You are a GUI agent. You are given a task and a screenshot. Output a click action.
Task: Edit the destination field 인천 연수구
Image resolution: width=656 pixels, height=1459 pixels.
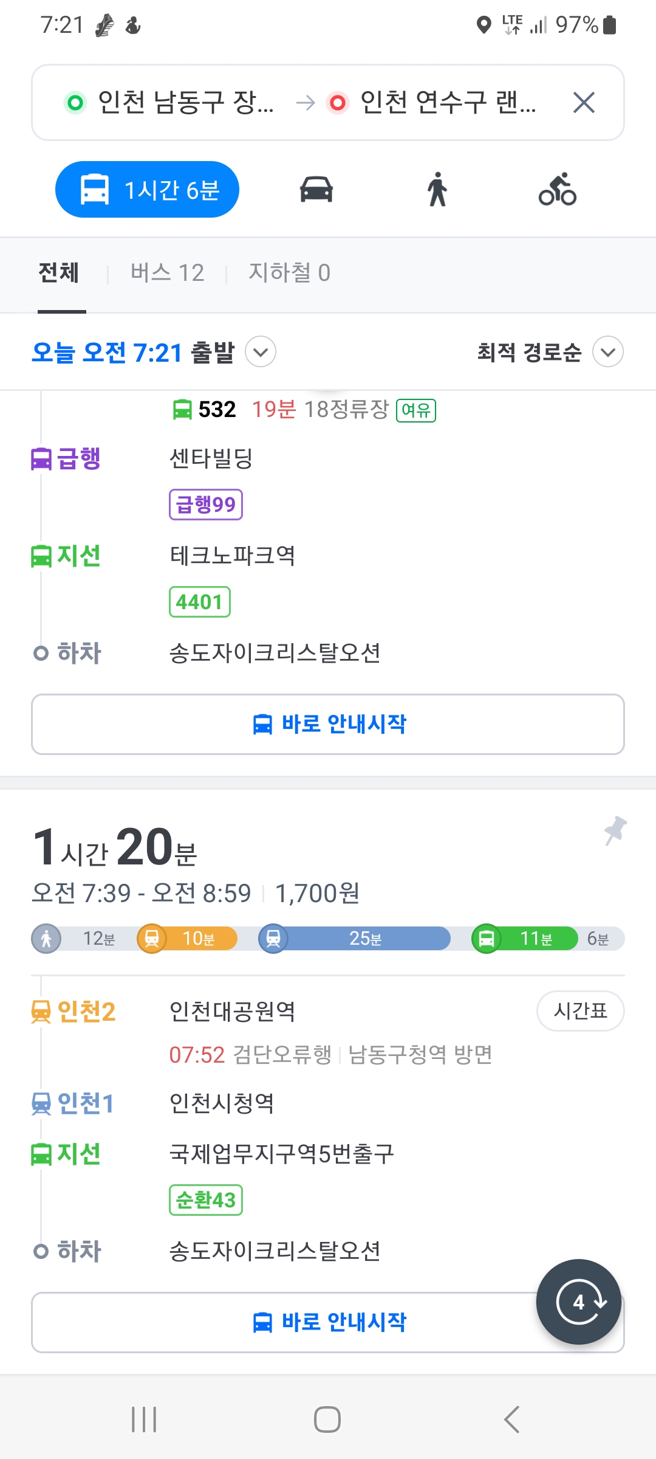[x=448, y=103]
